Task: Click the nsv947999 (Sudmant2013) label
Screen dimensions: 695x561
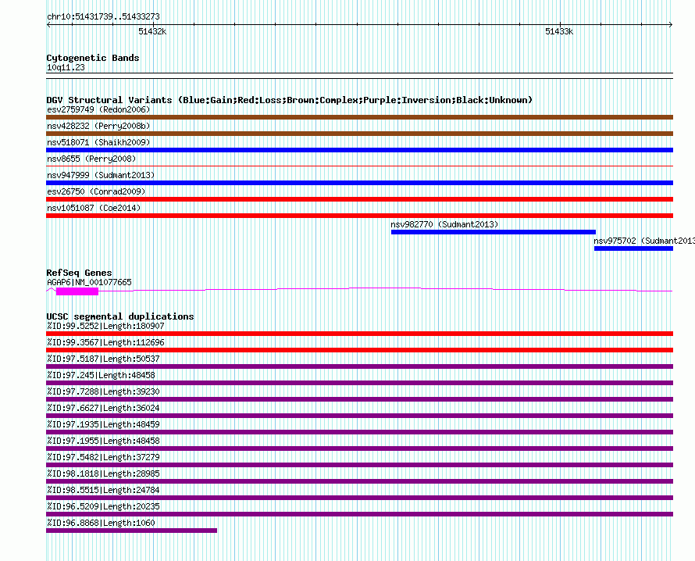Action: click(x=101, y=175)
